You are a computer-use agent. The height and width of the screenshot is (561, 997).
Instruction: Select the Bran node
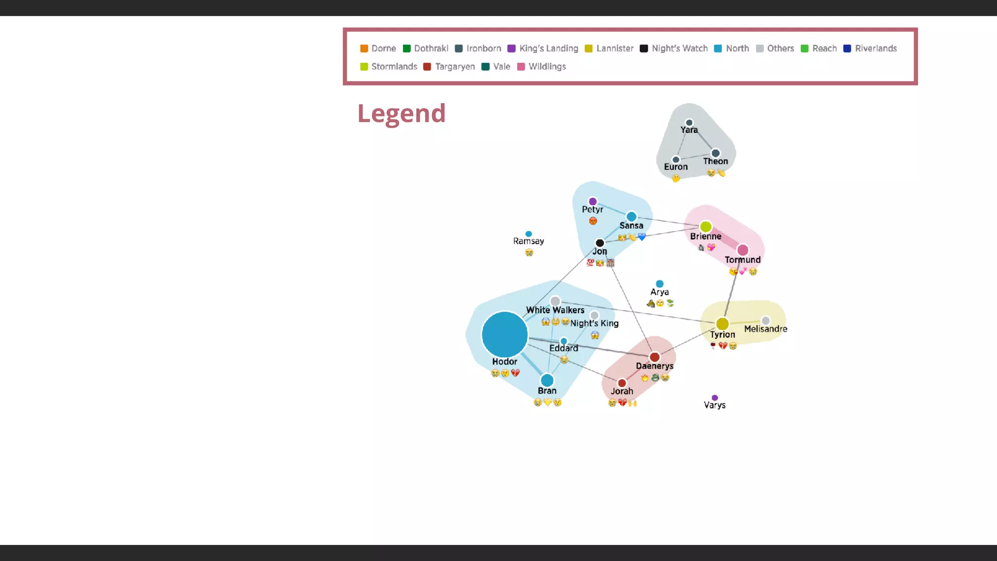[547, 380]
